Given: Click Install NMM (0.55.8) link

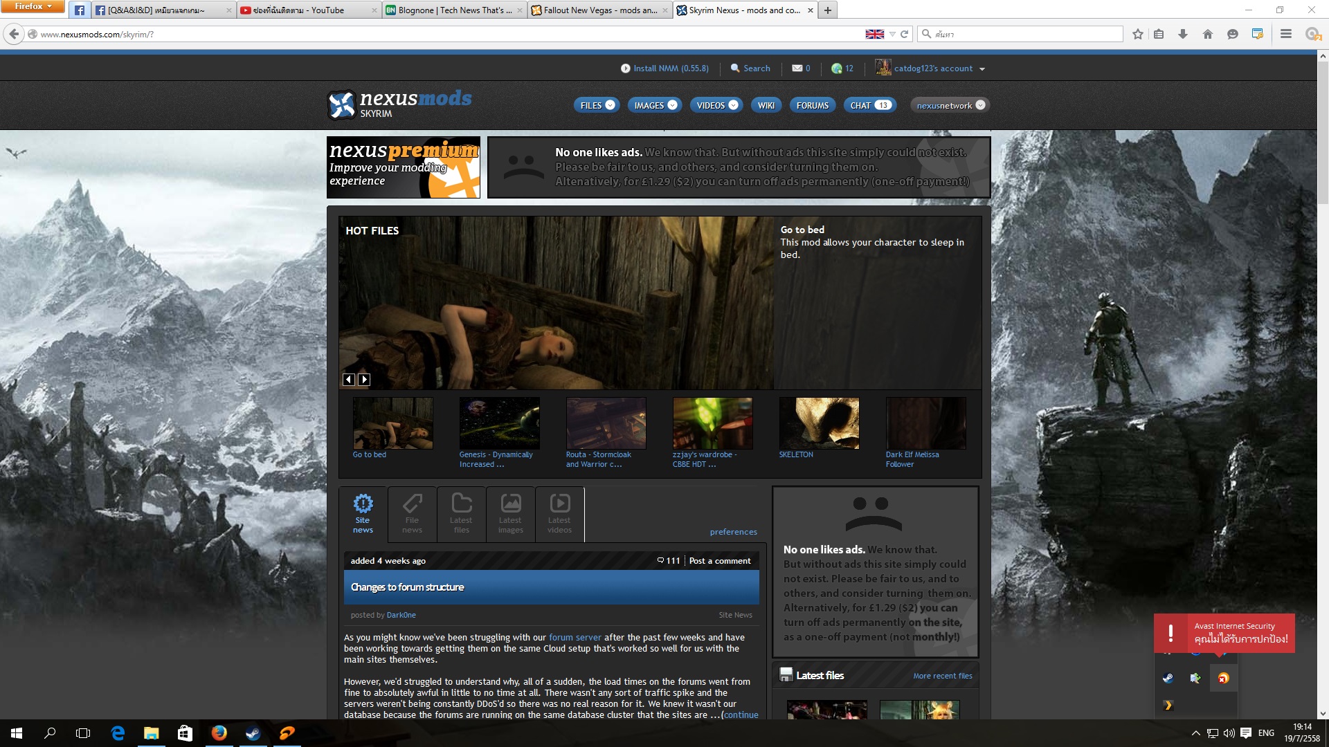Looking at the screenshot, I should coord(664,68).
